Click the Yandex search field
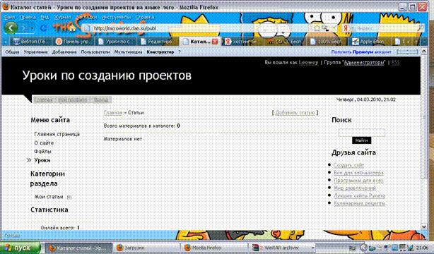This screenshot has height=254, width=434. [x=386, y=28]
